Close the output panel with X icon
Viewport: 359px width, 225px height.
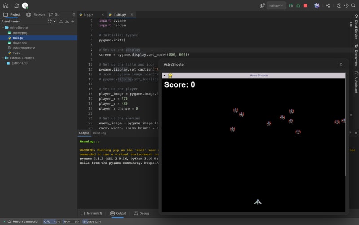356,133
